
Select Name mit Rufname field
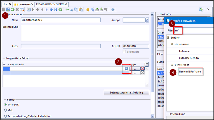[x=190, y=72]
